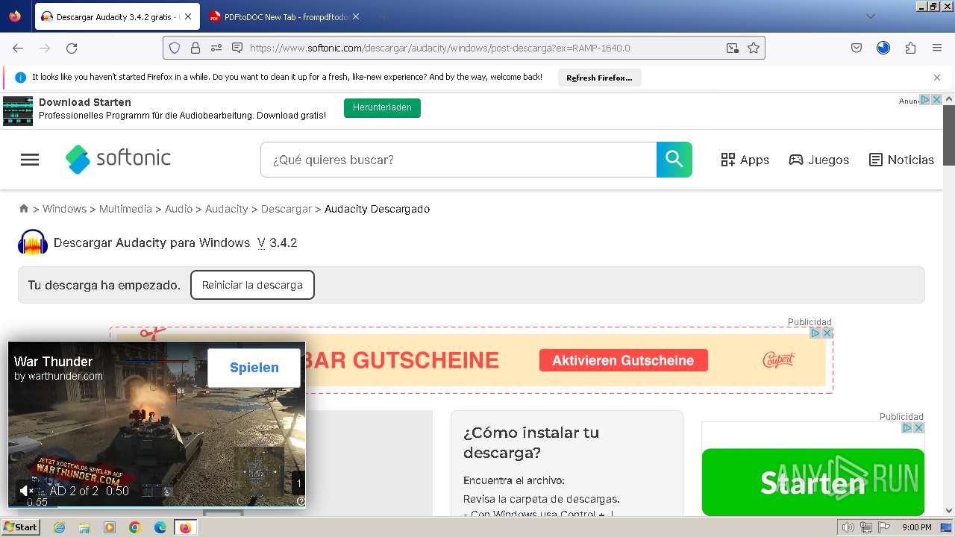955x537 pixels.
Task: Click the top banner ad thumbnail image
Action: pos(18,110)
